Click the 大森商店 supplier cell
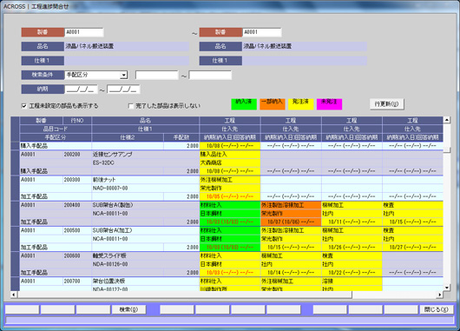460x331 pixels. click(230, 162)
